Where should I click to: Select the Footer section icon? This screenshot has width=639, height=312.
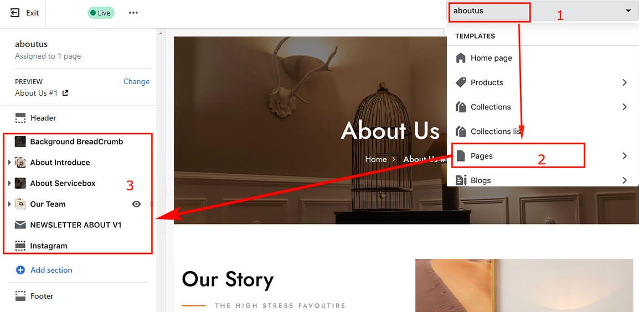coord(20,296)
